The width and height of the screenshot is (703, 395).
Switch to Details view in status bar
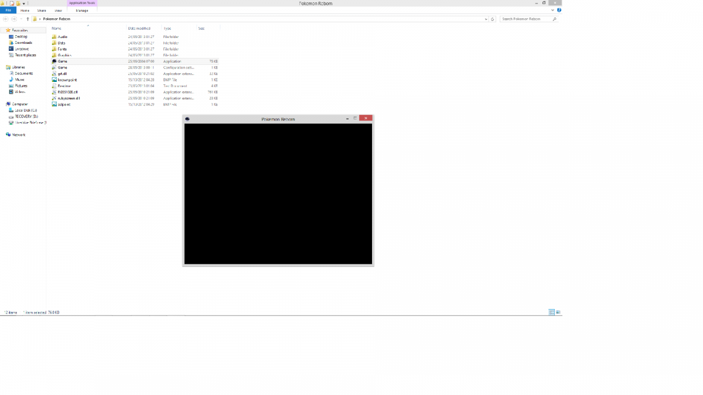pyautogui.click(x=551, y=312)
